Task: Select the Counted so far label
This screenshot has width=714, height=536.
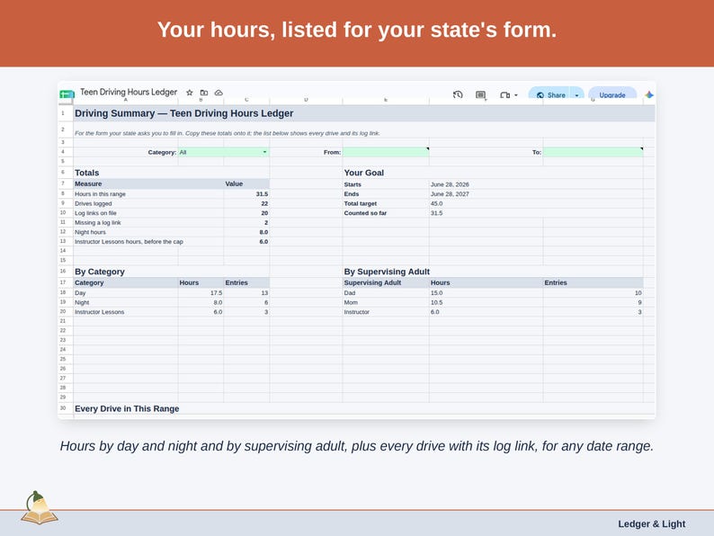Action: (x=365, y=213)
